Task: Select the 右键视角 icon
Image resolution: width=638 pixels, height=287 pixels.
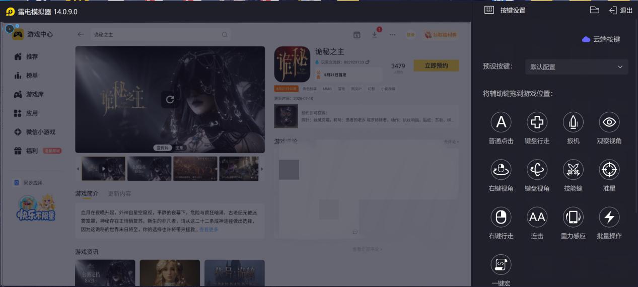Action: pos(501,170)
